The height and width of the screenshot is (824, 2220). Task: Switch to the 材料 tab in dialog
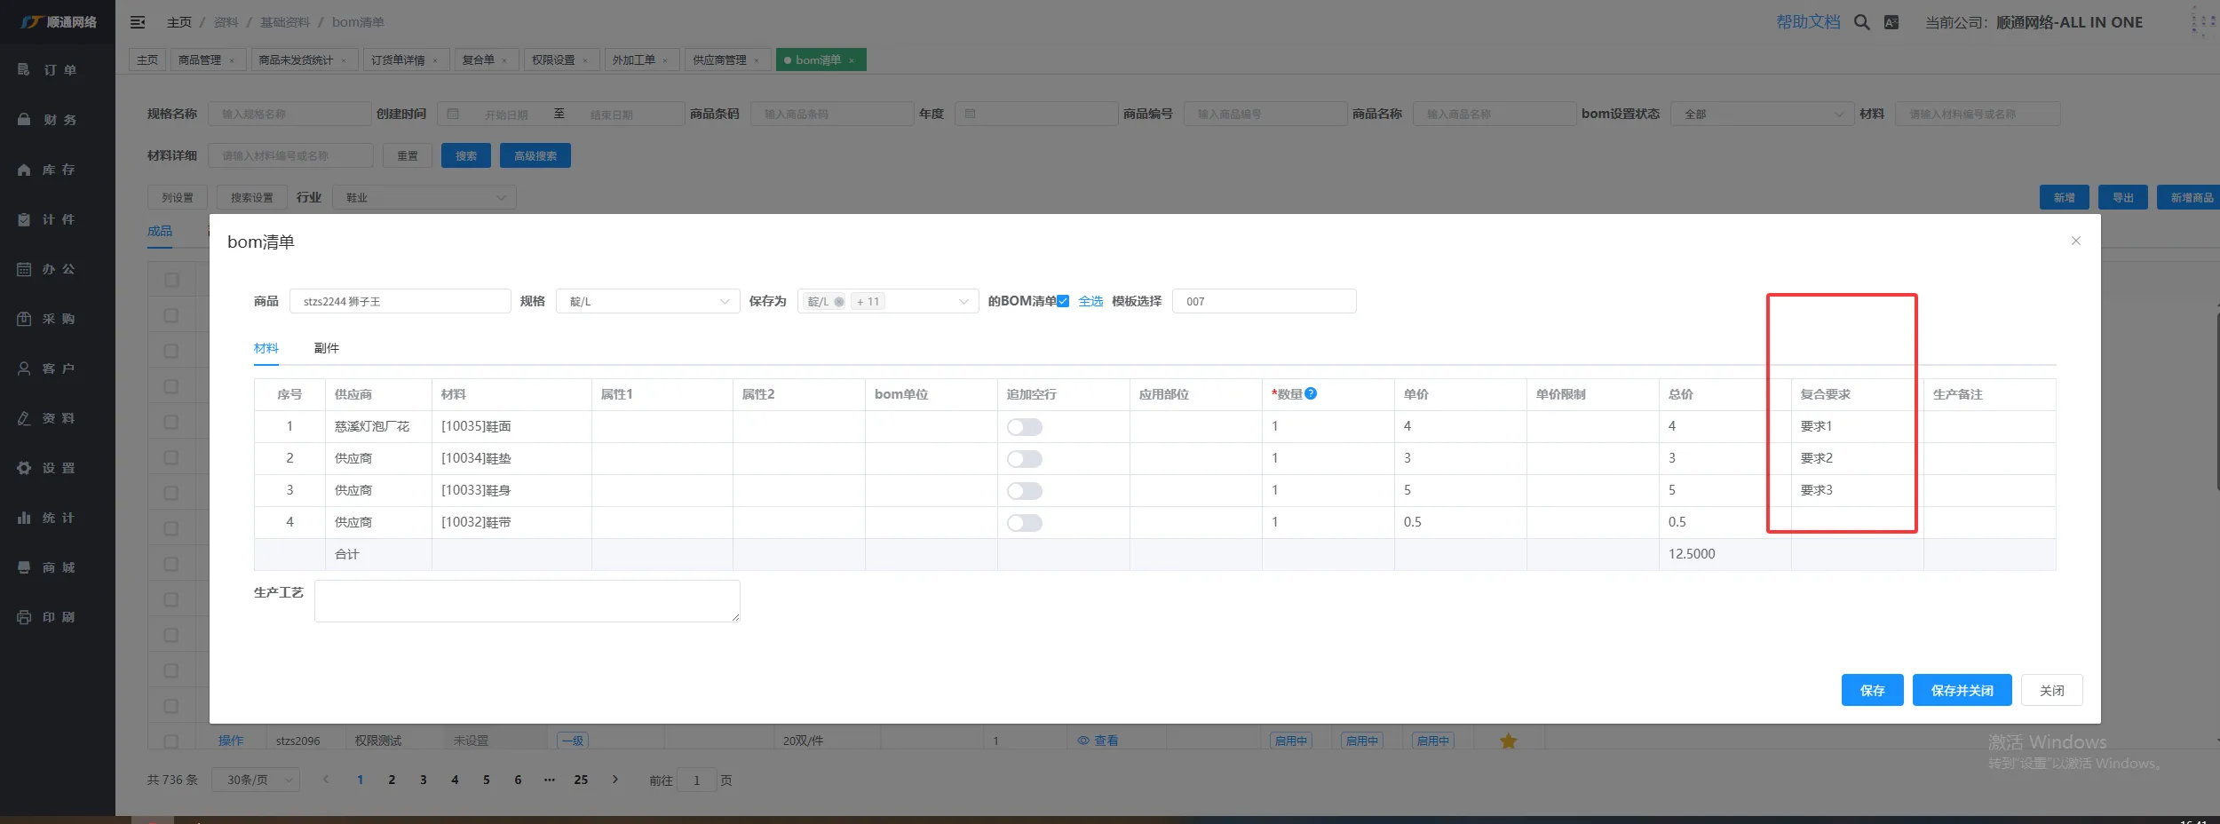point(266,348)
